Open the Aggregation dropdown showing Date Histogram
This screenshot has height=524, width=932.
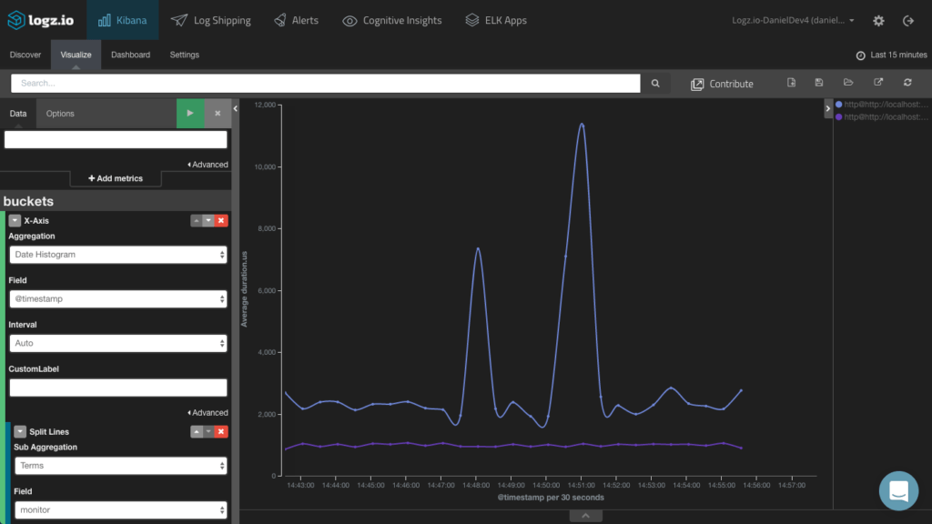[x=118, y=254]
